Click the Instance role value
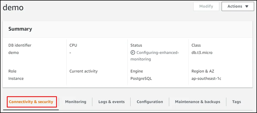Image resolution: width=257 pixels, height=113 pixels. [16, 78]
